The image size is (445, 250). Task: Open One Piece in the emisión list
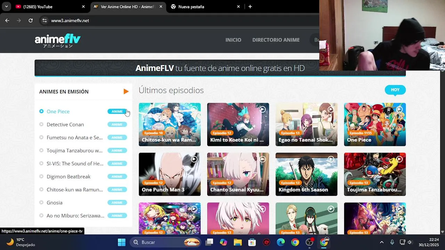click(x=58, y=111)
